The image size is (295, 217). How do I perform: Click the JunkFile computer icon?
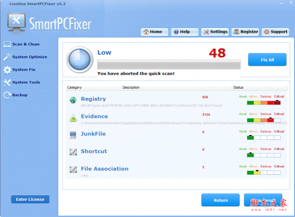73,135
